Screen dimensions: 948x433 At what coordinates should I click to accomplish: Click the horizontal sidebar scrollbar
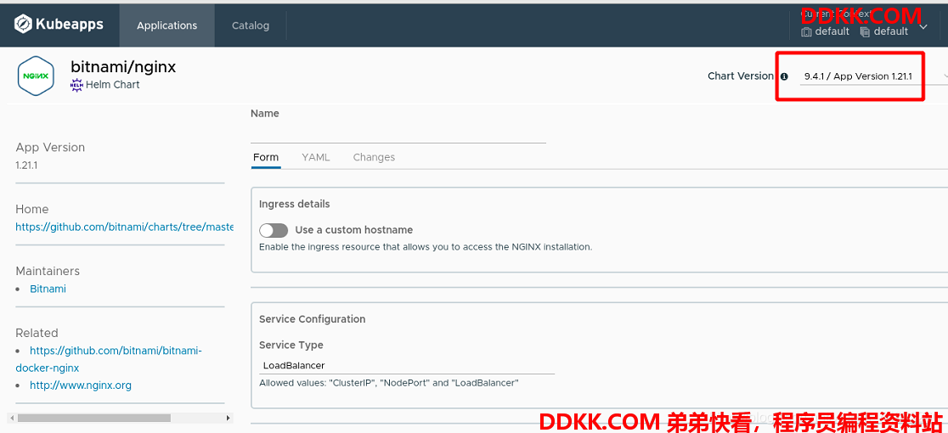tap(94, 418)
